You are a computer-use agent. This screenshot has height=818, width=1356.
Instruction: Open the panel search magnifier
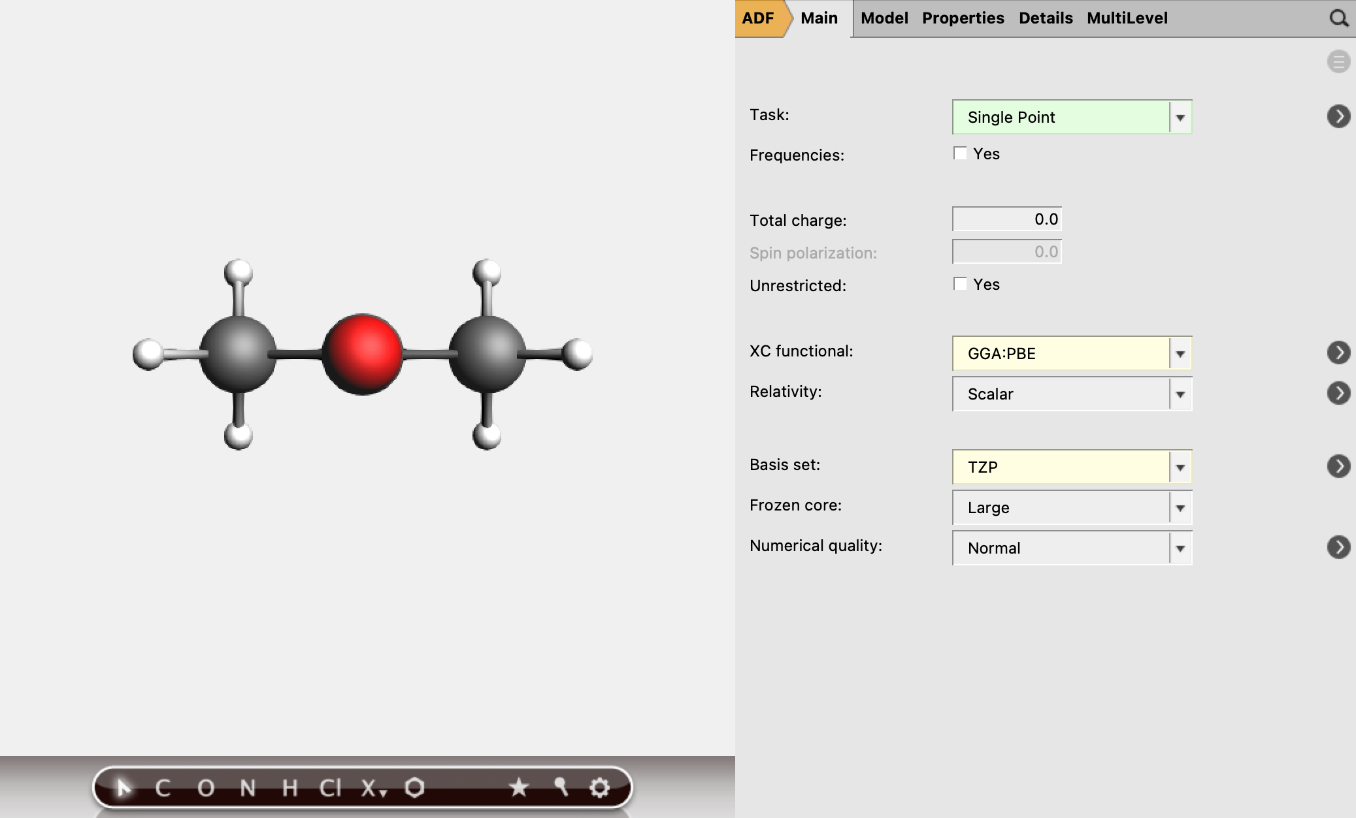coord(1338,18)
